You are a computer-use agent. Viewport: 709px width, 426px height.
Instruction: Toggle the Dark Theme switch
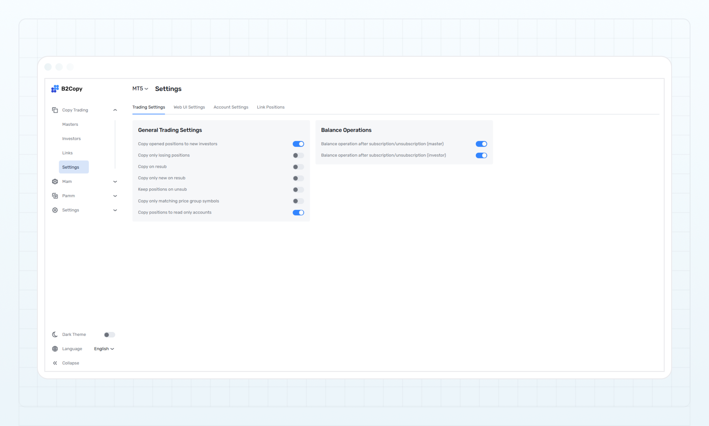pos(109,334)
